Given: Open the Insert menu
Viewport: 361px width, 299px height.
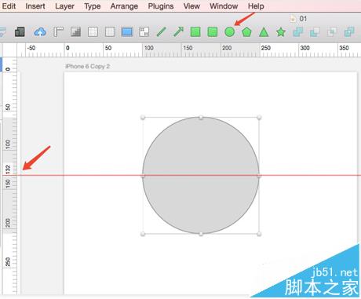Looking at the screenshot, I should (x=35, y=5).
